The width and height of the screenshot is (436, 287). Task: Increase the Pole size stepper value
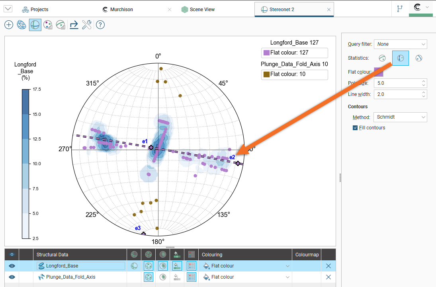(x=424, y=81)
